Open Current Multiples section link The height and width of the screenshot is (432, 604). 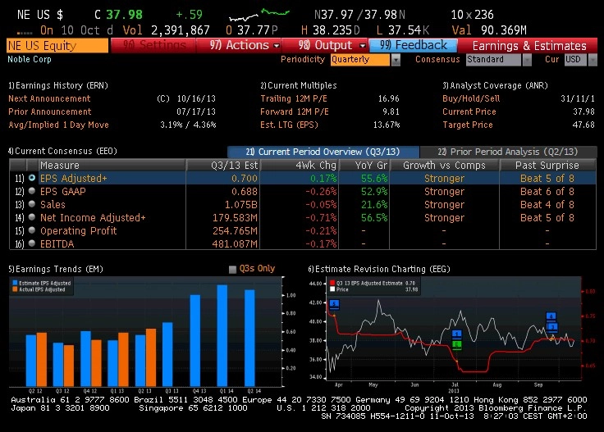[x=299, y=85]
